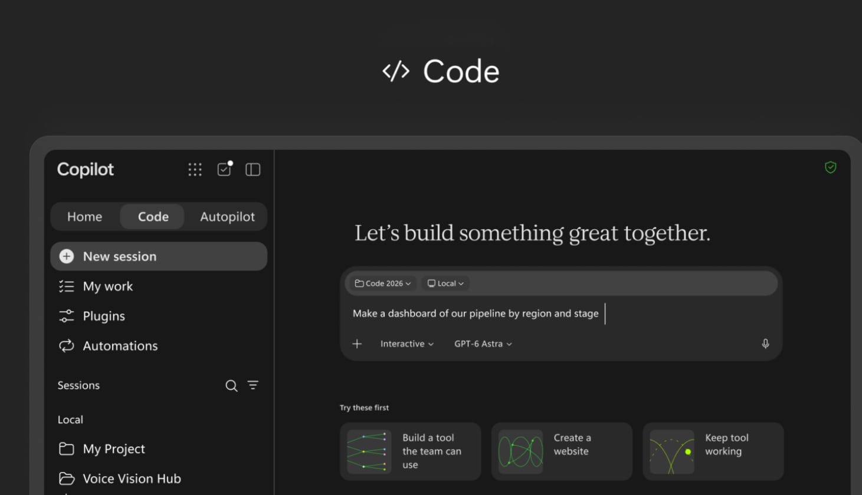This screenshot has height=495, width=862.
Task: Open the Code 2026 folder dropdown
Action: 383,283
